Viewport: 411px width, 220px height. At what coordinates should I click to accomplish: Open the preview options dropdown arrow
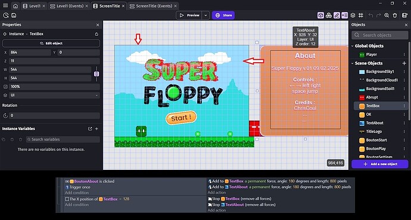[x=205, y=16]
